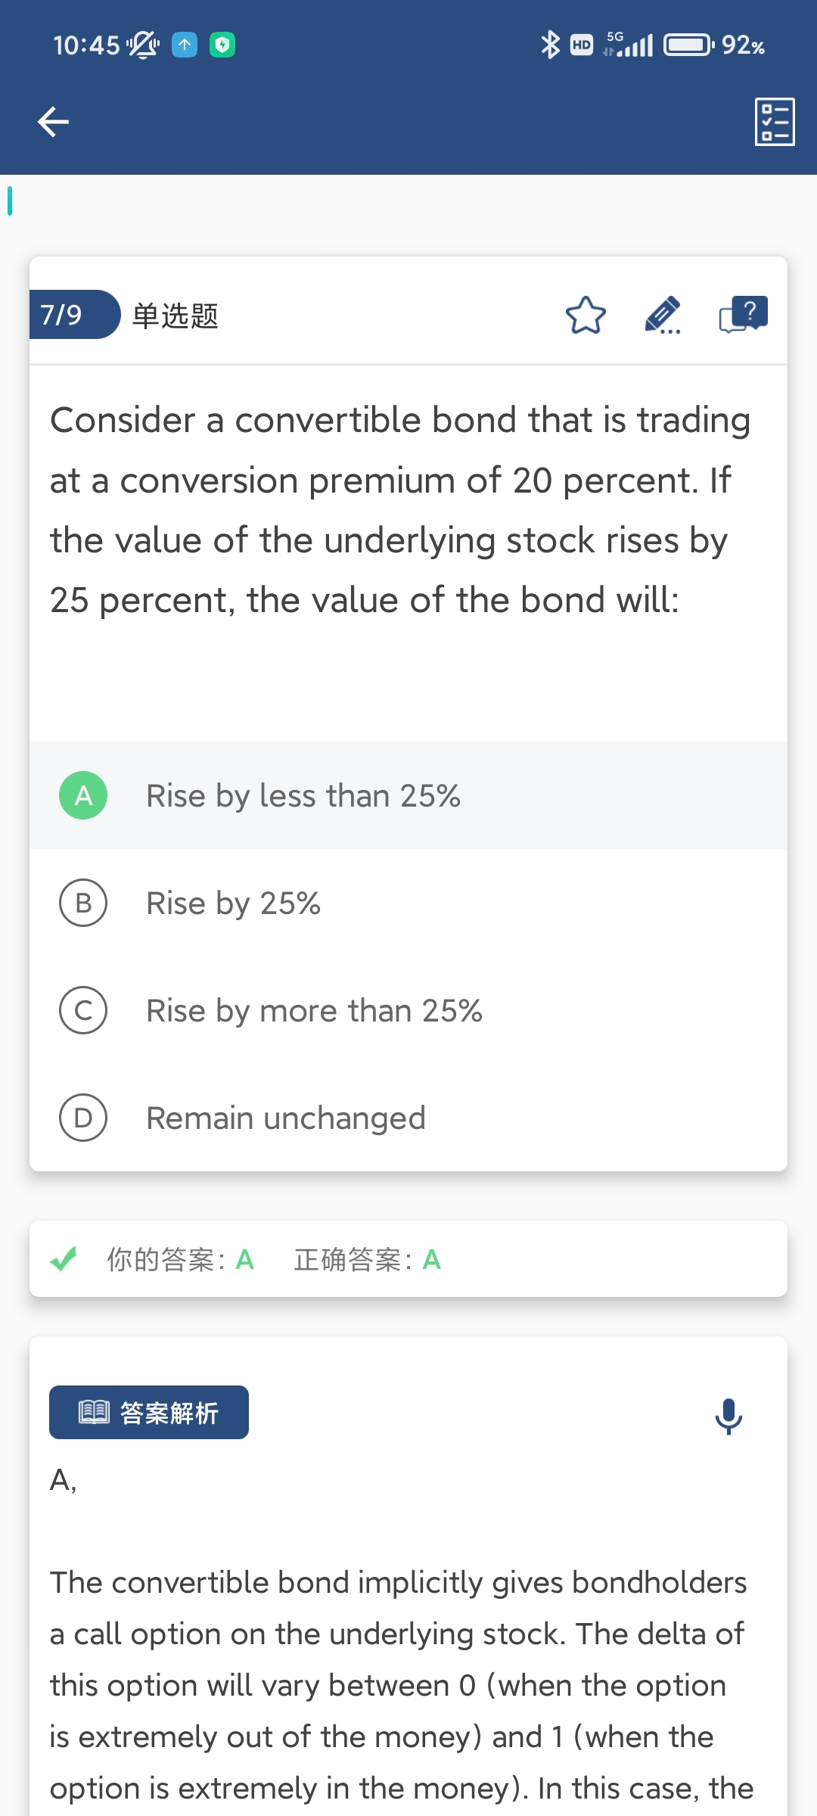The image size is (817, 1816).
Task: Open the question feedback chat icon
Action: click(743, 315)
